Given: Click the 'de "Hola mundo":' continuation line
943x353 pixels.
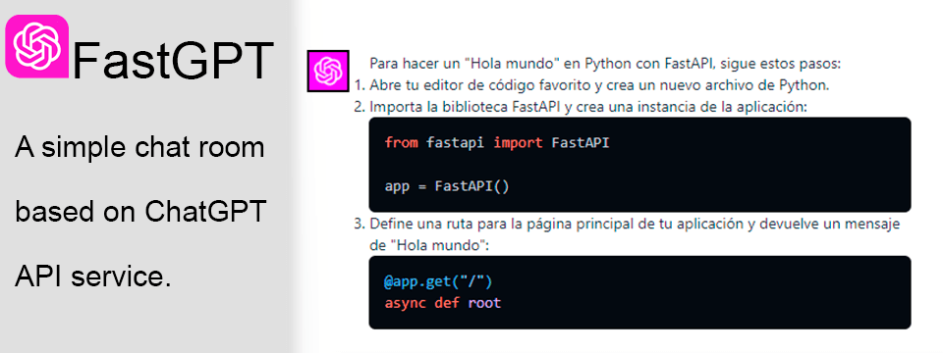Looking at the screenshot, I should [x=430, y=245].
